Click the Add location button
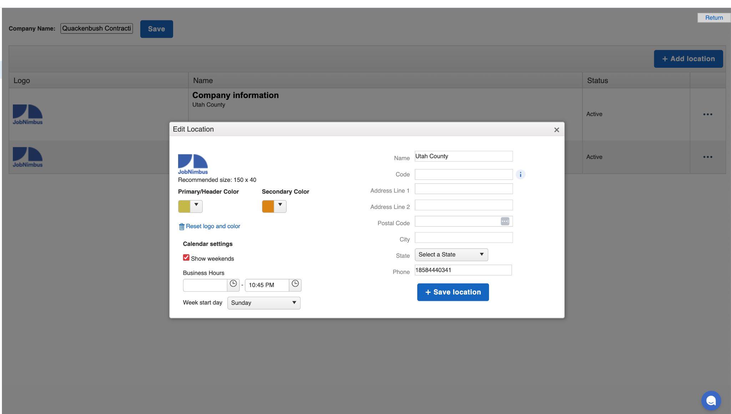The height and width of the screenshot is (414, 731). [688, 59]
